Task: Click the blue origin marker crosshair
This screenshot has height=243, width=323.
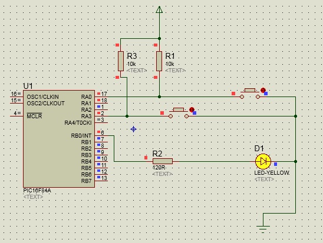Action: point(133,129)
